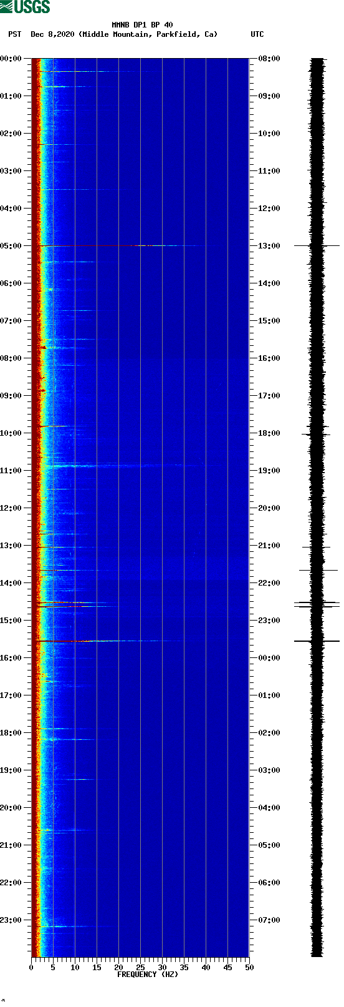
Task: Select the 07:00 PST label on left axis
Action: pos(11,321)
